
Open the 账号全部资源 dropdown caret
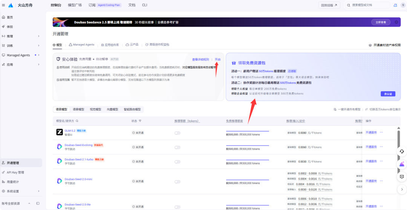click(x=29, y=204)
